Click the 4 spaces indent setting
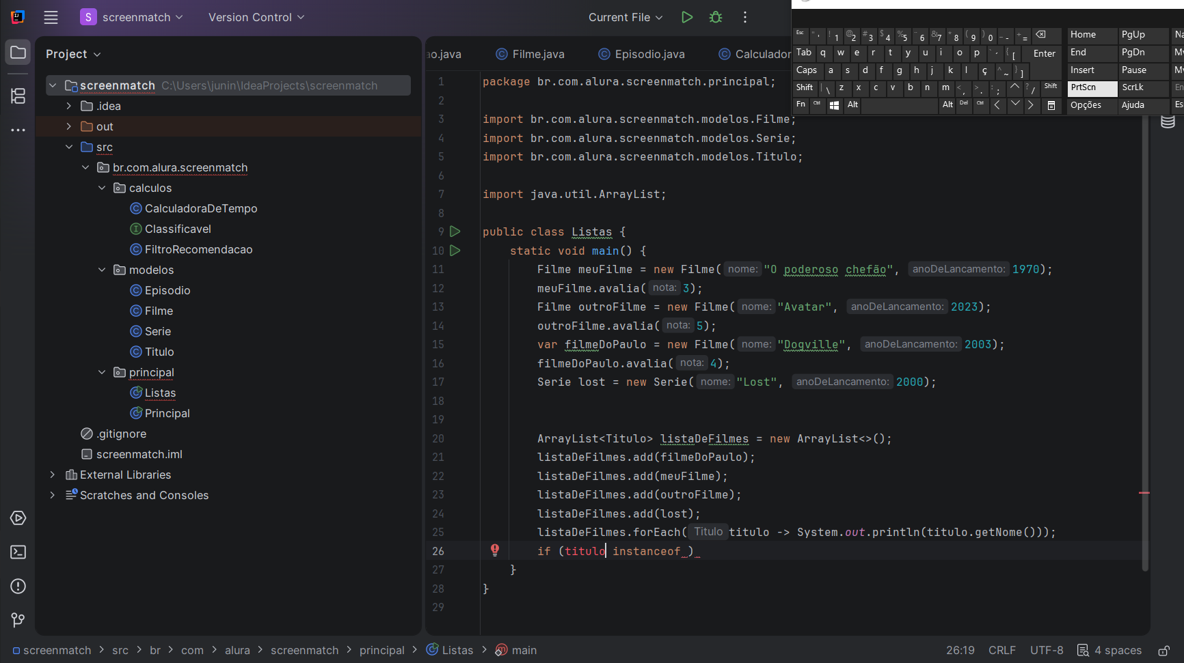1184x663 pixels. coord(1109,650)
